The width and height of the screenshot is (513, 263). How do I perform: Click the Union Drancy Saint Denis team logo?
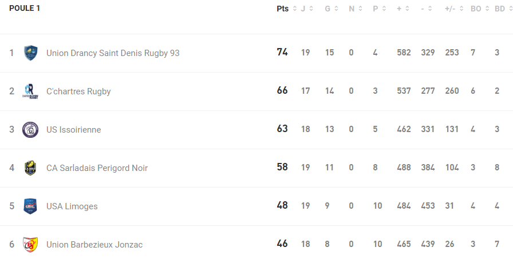[x=30, y=53]
